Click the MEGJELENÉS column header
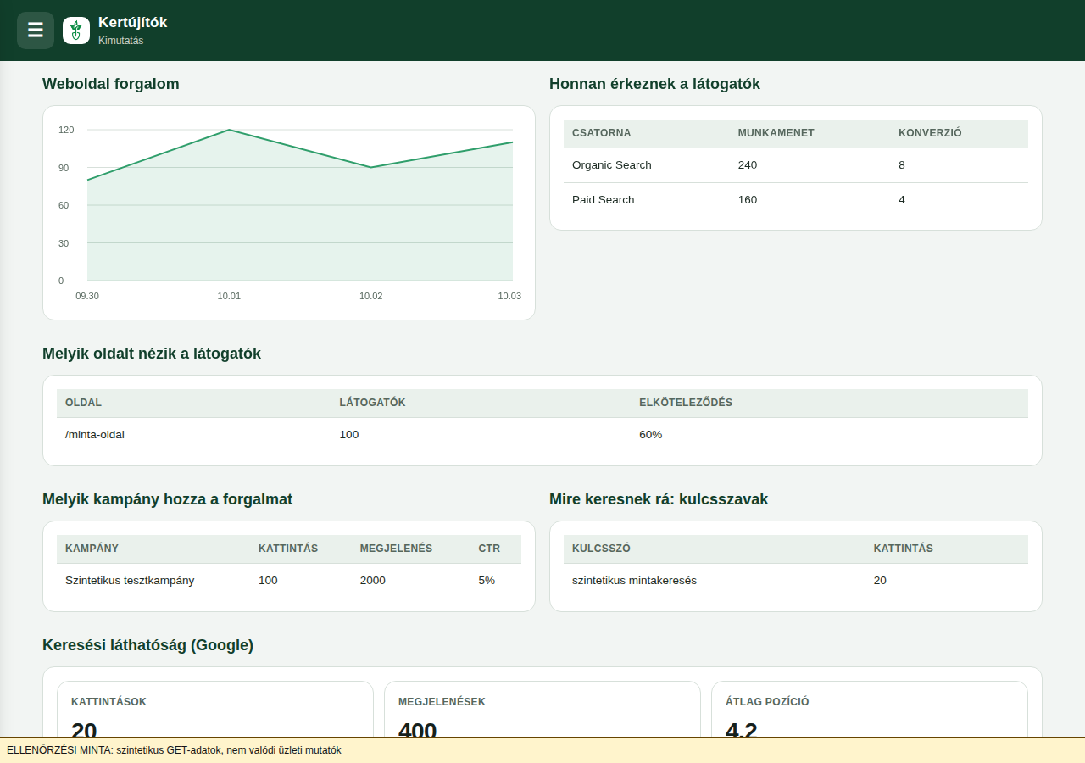Viewport: 1085px width, 763px height. (396, 549)
